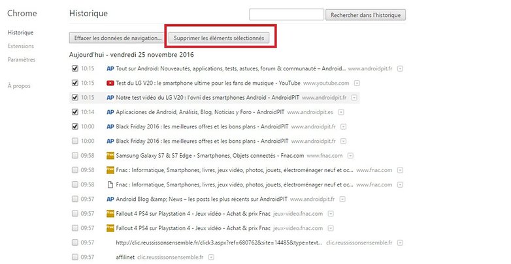
Task: Open dropdown for 'Notre test vidéo du LG V20'
Action: pyautogui.click(x=354, y=98)
